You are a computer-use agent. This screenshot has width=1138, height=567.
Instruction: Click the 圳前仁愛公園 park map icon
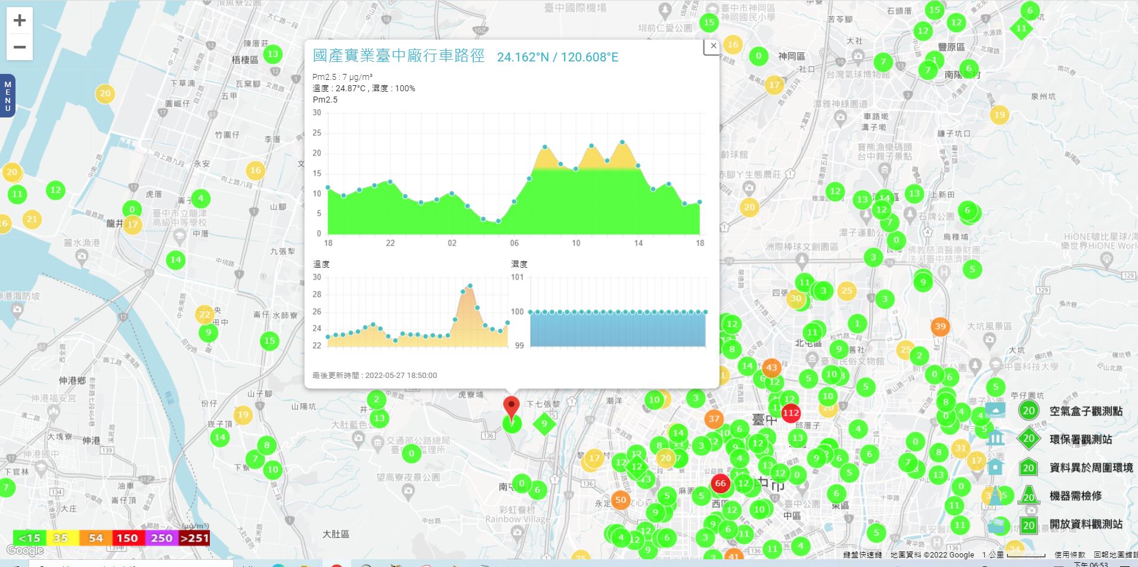point(665,11)
